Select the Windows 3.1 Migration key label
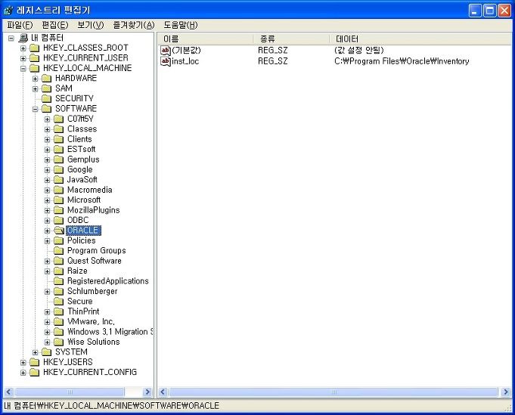This screenshot has height=415, width=515. point(110,332)
